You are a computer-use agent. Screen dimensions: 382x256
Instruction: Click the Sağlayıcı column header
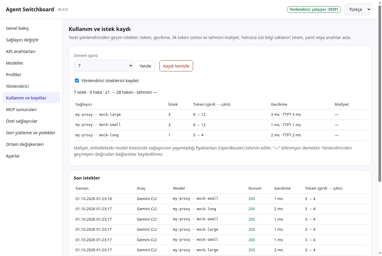tap(84, 104)
